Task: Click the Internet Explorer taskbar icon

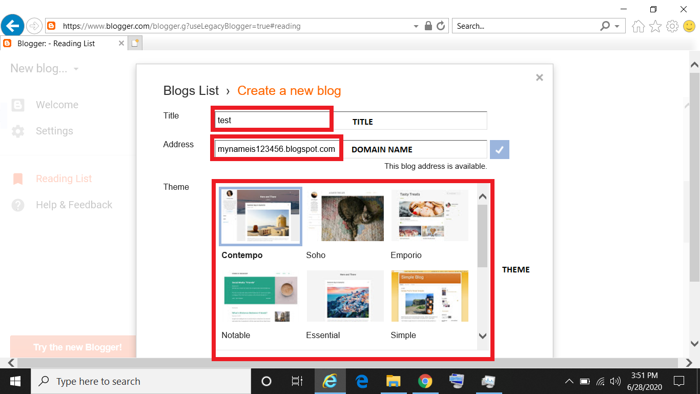Action: tap(331, 381)
